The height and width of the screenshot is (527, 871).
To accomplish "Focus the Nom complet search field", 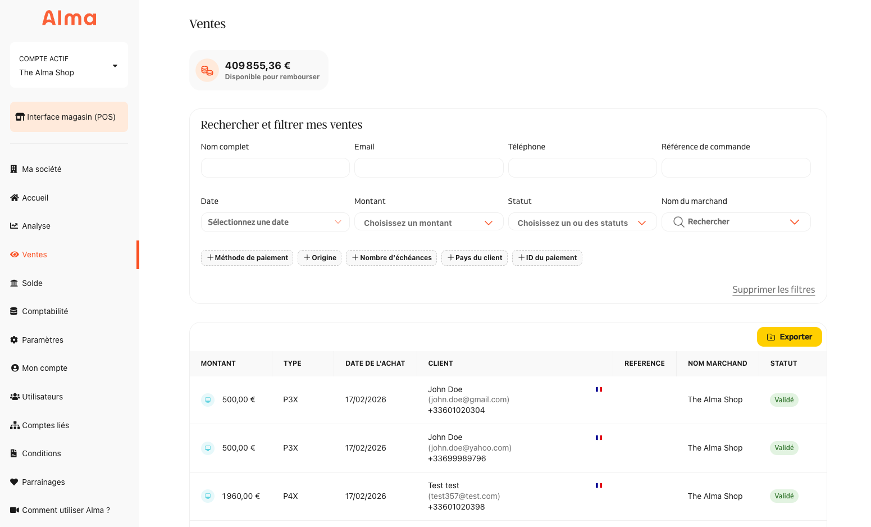I will point(275,167).
